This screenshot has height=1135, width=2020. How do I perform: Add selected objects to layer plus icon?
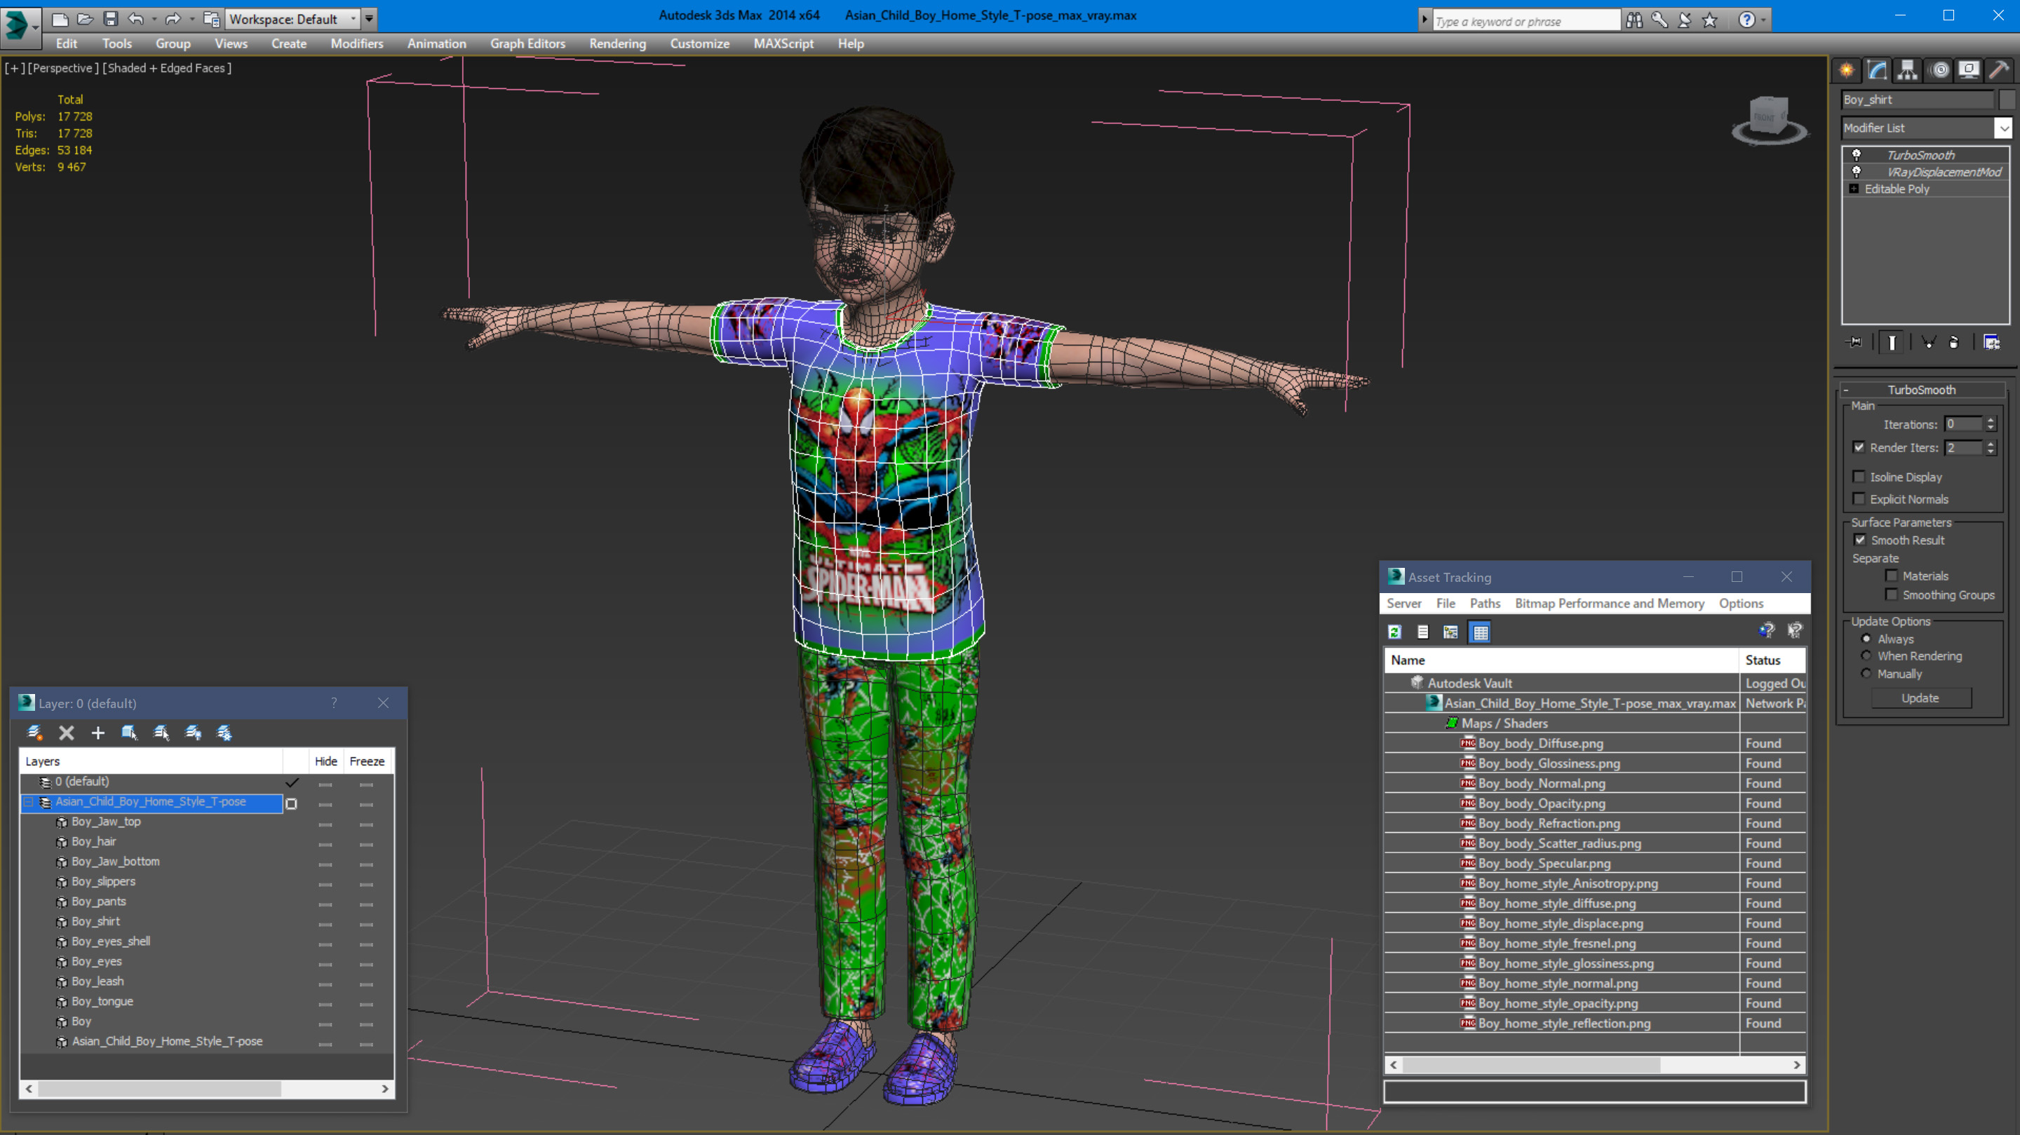pyautogui.click(x=98, y=733)
